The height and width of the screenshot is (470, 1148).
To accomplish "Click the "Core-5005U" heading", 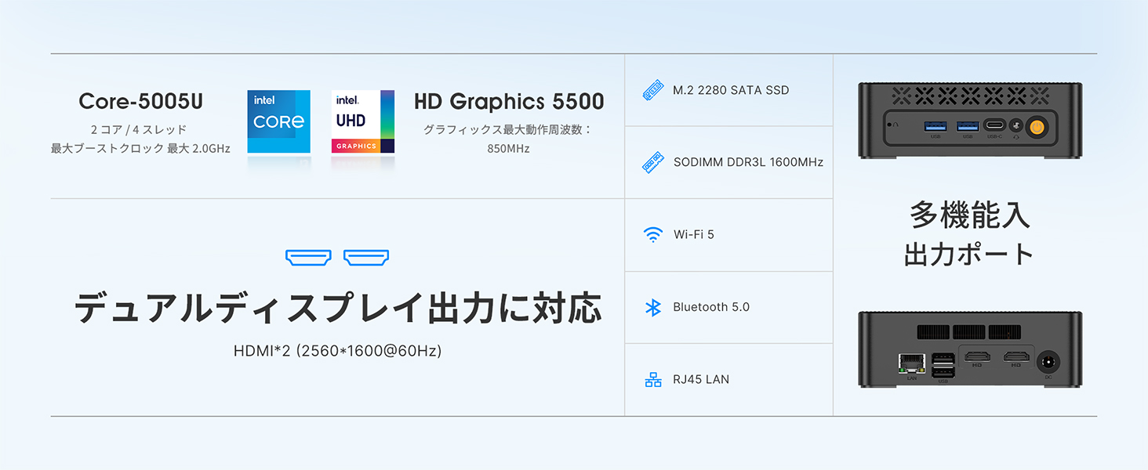I will pos(140,101).
